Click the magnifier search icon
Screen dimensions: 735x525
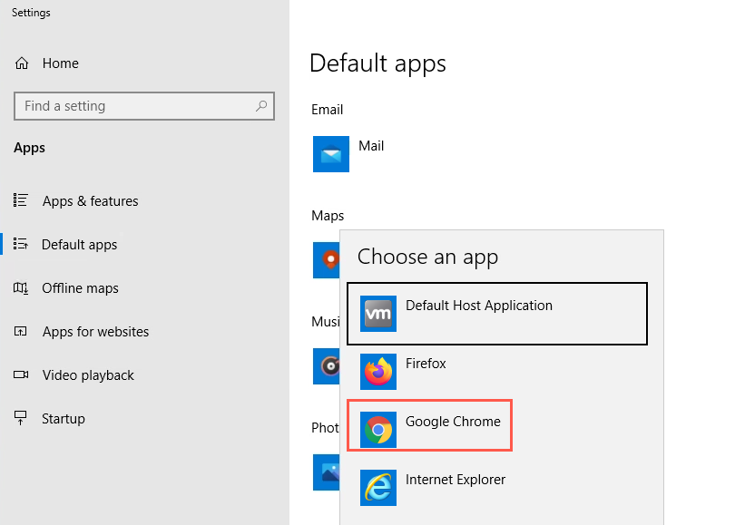tap(261, 106)
